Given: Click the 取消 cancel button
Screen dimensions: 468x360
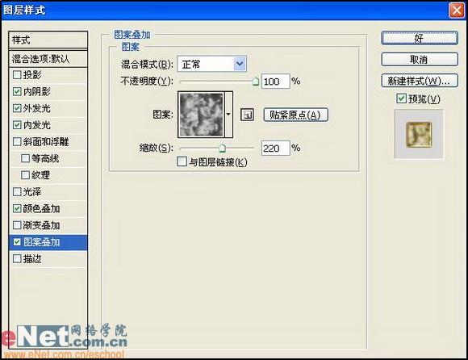Looking at the screenshot, I should point(420,60).
